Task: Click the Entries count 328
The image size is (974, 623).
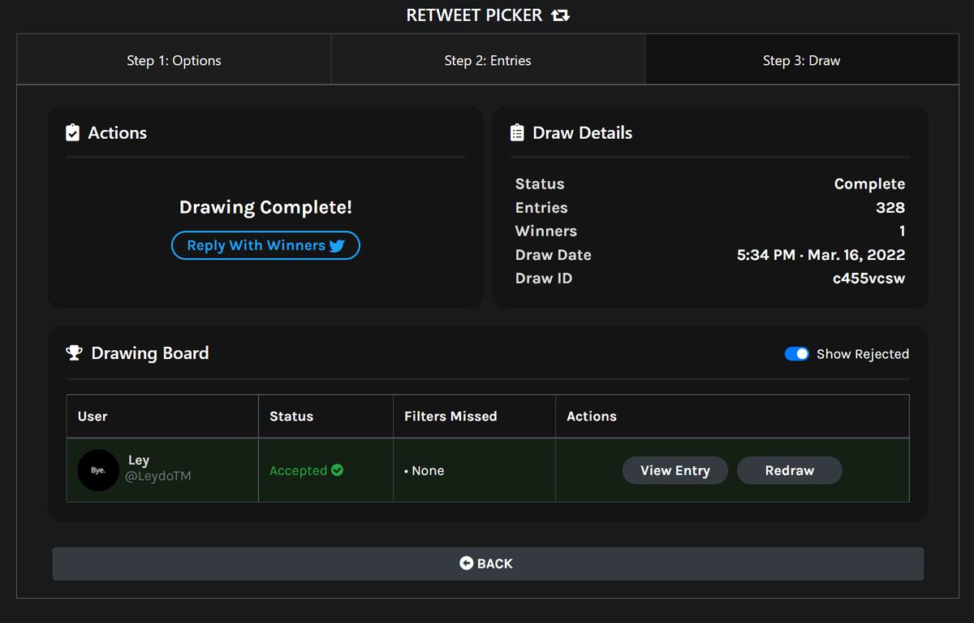Action: click(x=890, y=207)
